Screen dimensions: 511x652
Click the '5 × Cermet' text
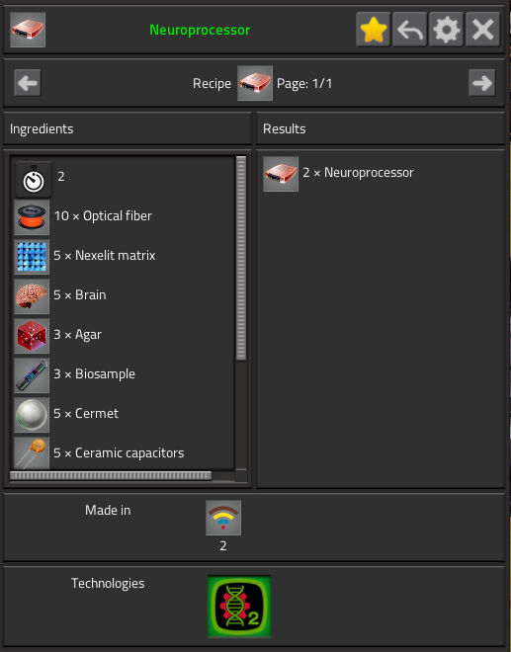click(86, 413)
